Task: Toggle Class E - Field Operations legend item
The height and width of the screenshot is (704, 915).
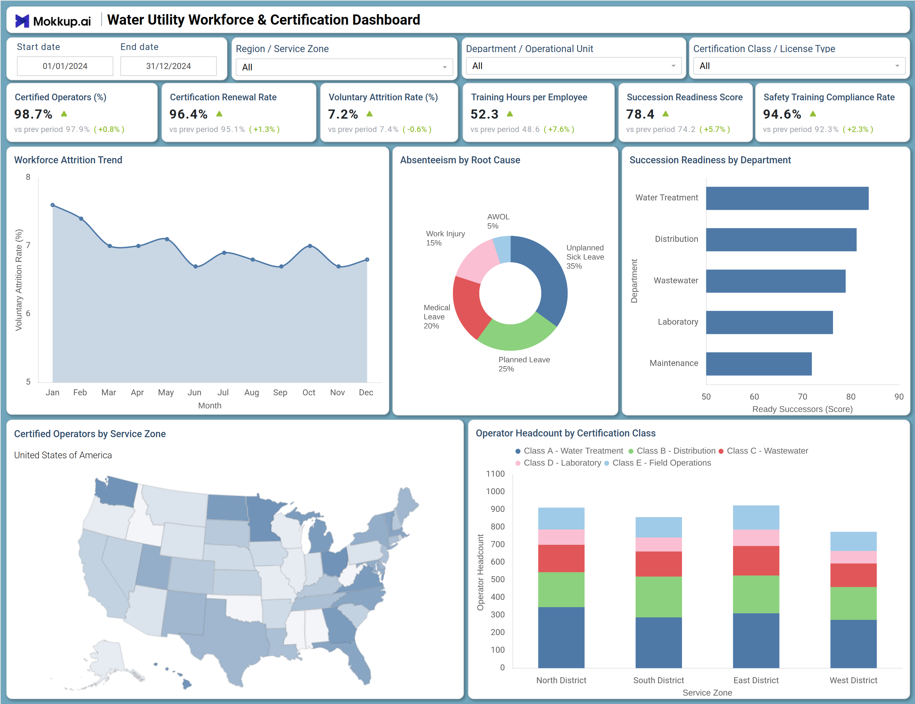Action: 657,463
